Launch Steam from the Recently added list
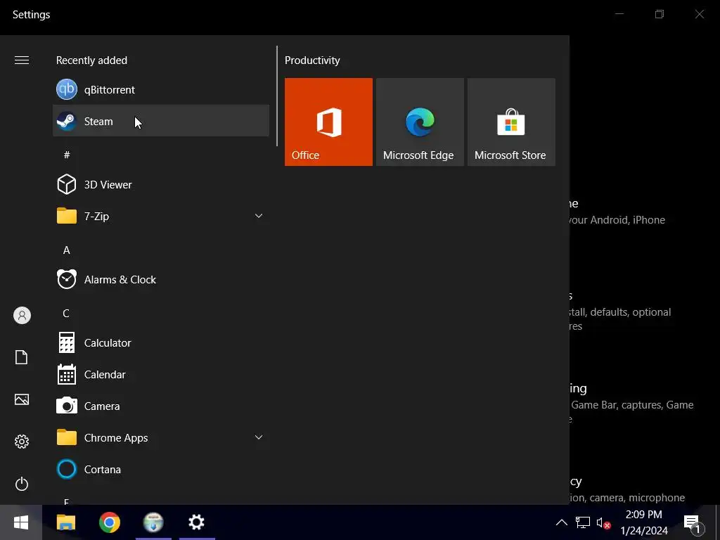Viewport: 720px width, 540px height. [161, 121]
